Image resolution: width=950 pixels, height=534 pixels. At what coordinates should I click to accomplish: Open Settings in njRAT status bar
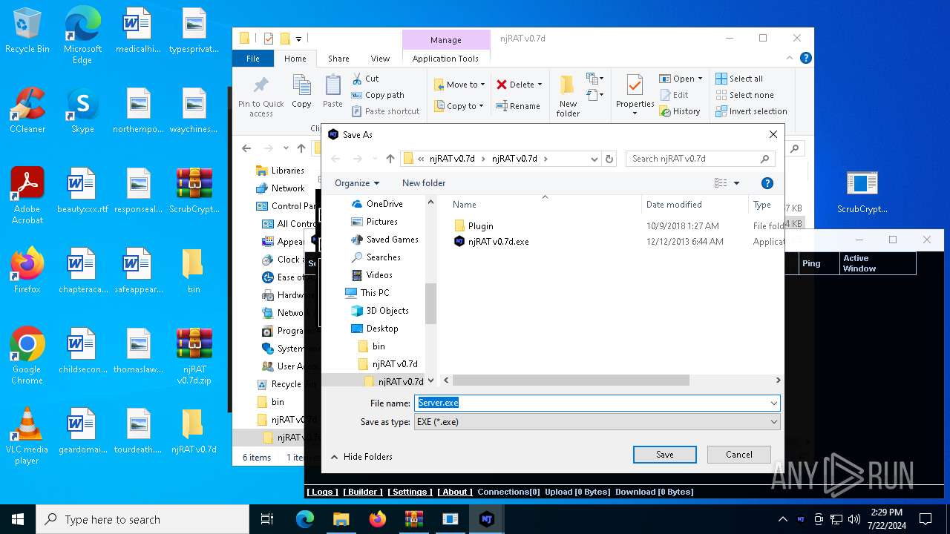(410, 492)
